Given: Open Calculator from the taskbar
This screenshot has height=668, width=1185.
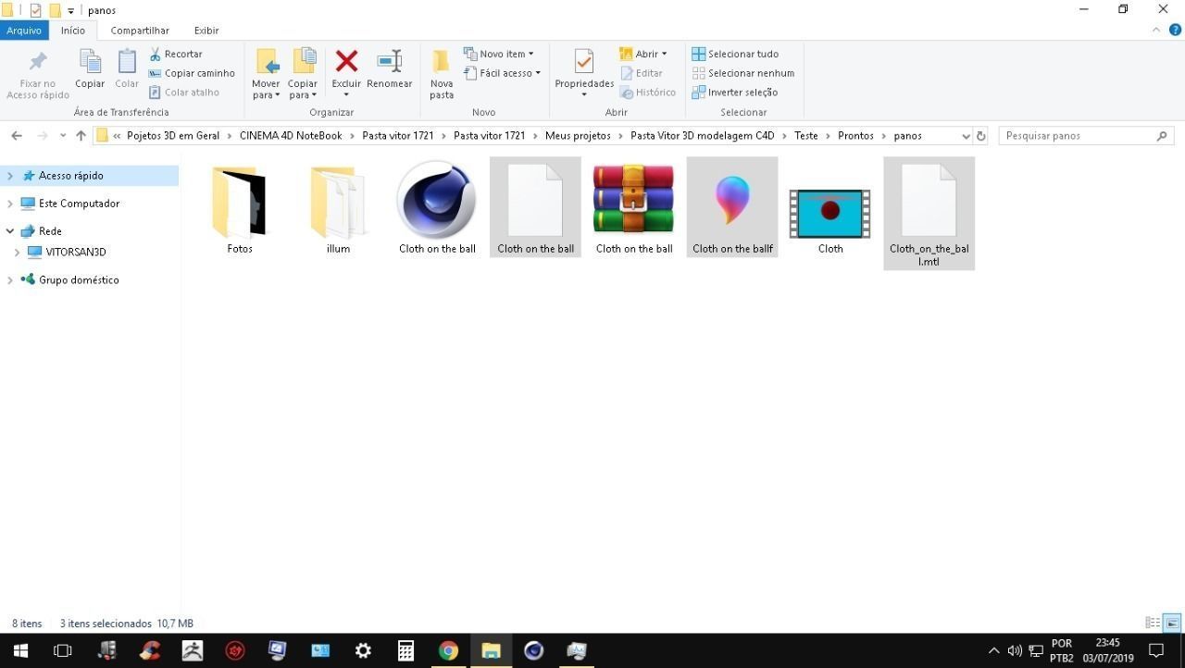Looking at the screenshot, I should pos(405,650).
